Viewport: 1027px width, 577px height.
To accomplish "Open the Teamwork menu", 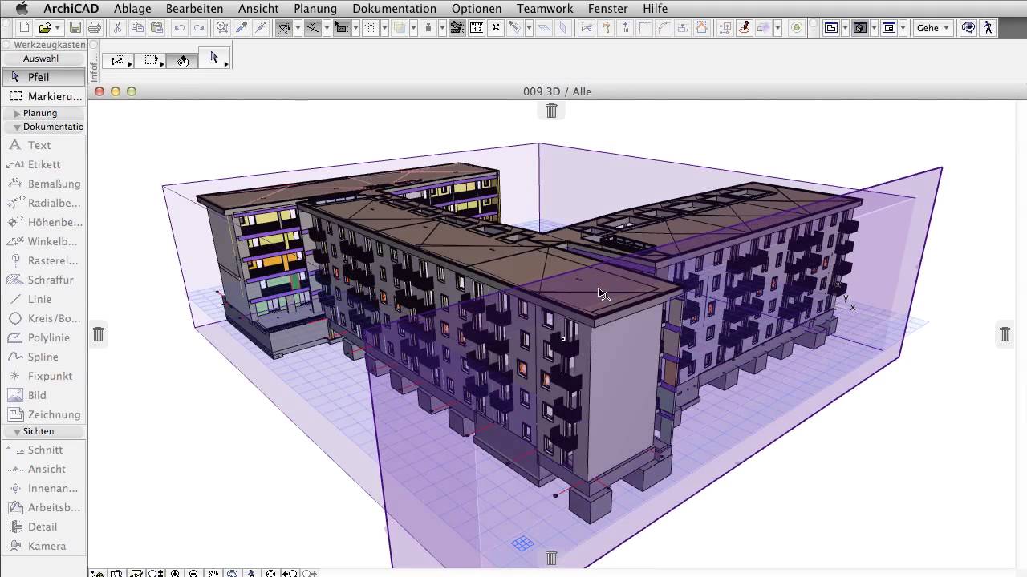I will (545, 9).
